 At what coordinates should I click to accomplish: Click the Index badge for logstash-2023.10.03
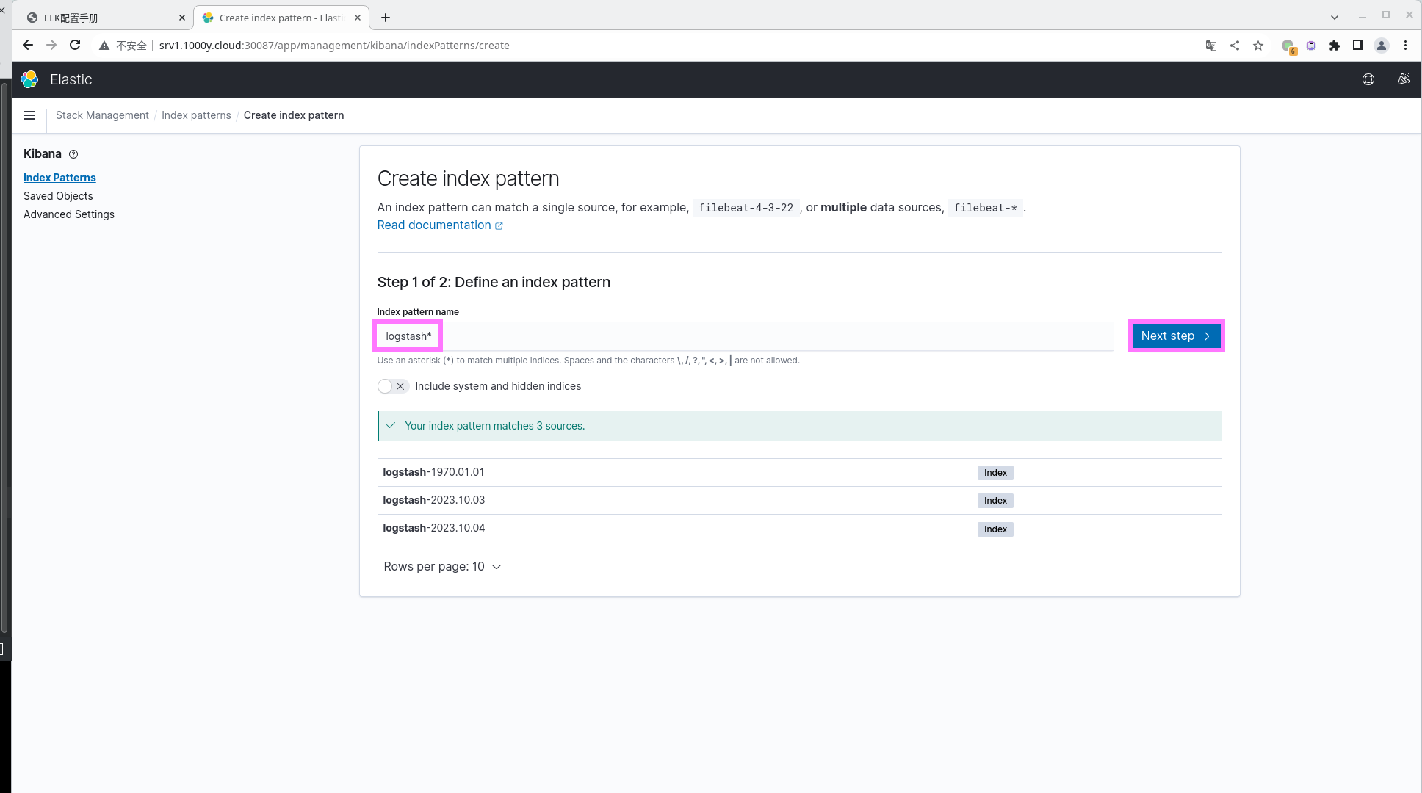[x=995, y=501]
